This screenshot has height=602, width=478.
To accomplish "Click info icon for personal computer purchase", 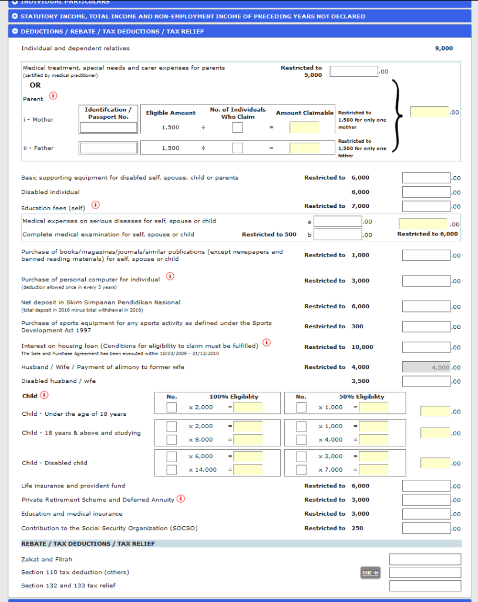I will coord(170,277).
